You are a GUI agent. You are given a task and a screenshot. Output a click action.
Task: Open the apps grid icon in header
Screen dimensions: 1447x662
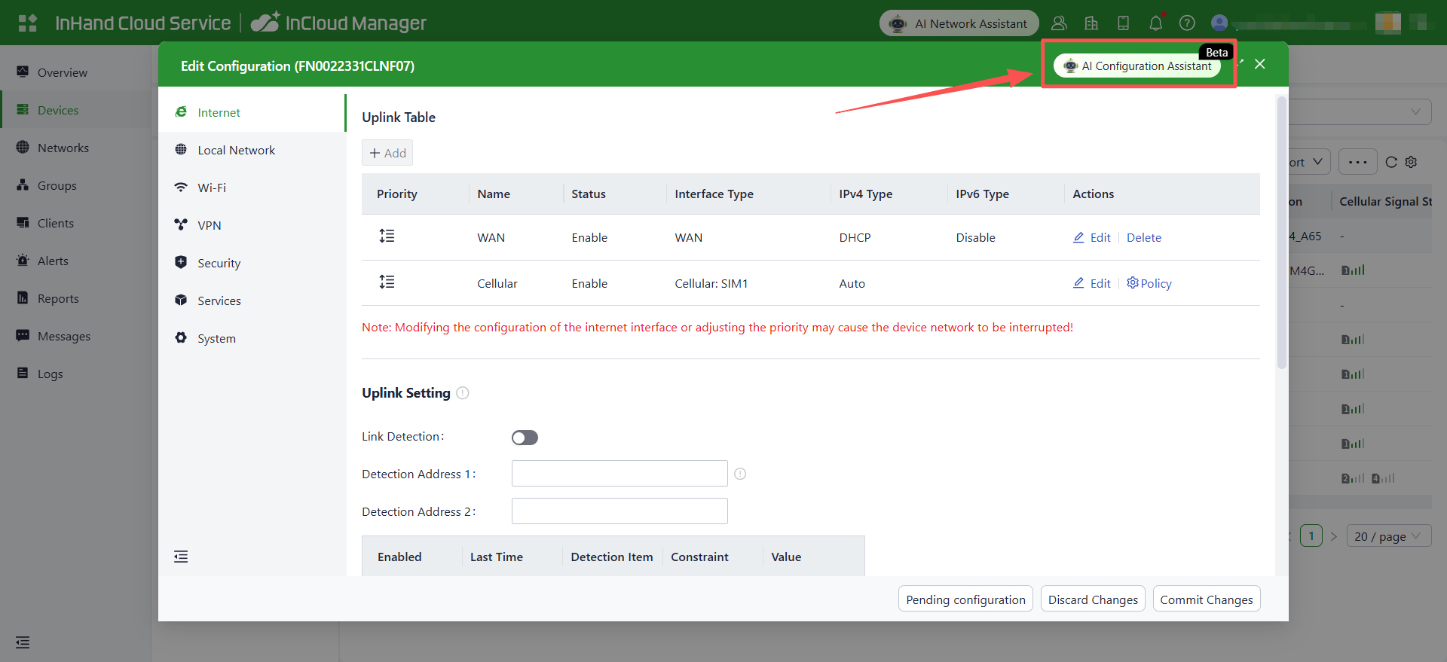(28, 23)
